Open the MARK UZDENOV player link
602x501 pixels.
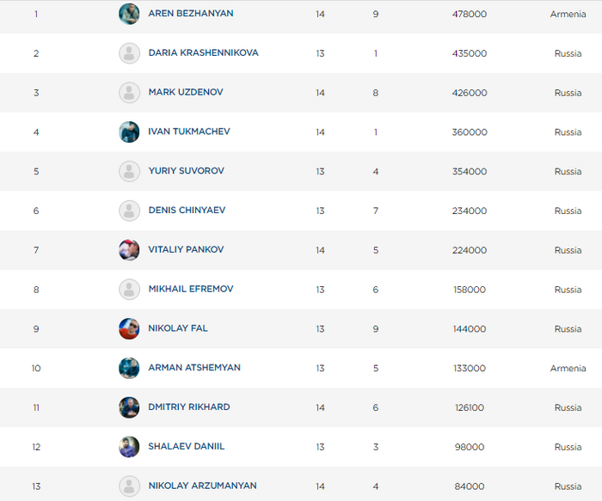(x=185, y=93)
